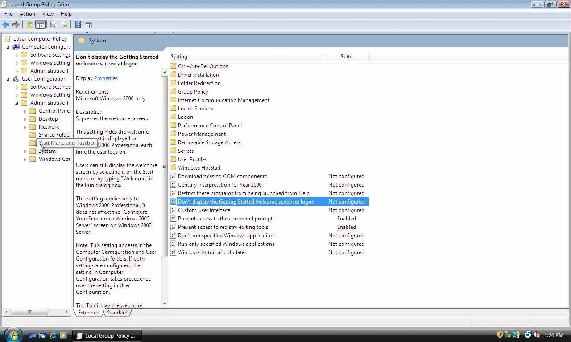Screen dimensions: 571x342
Task: Launch Windows Media Player from quick launch
Action: (x=63, y=335)
